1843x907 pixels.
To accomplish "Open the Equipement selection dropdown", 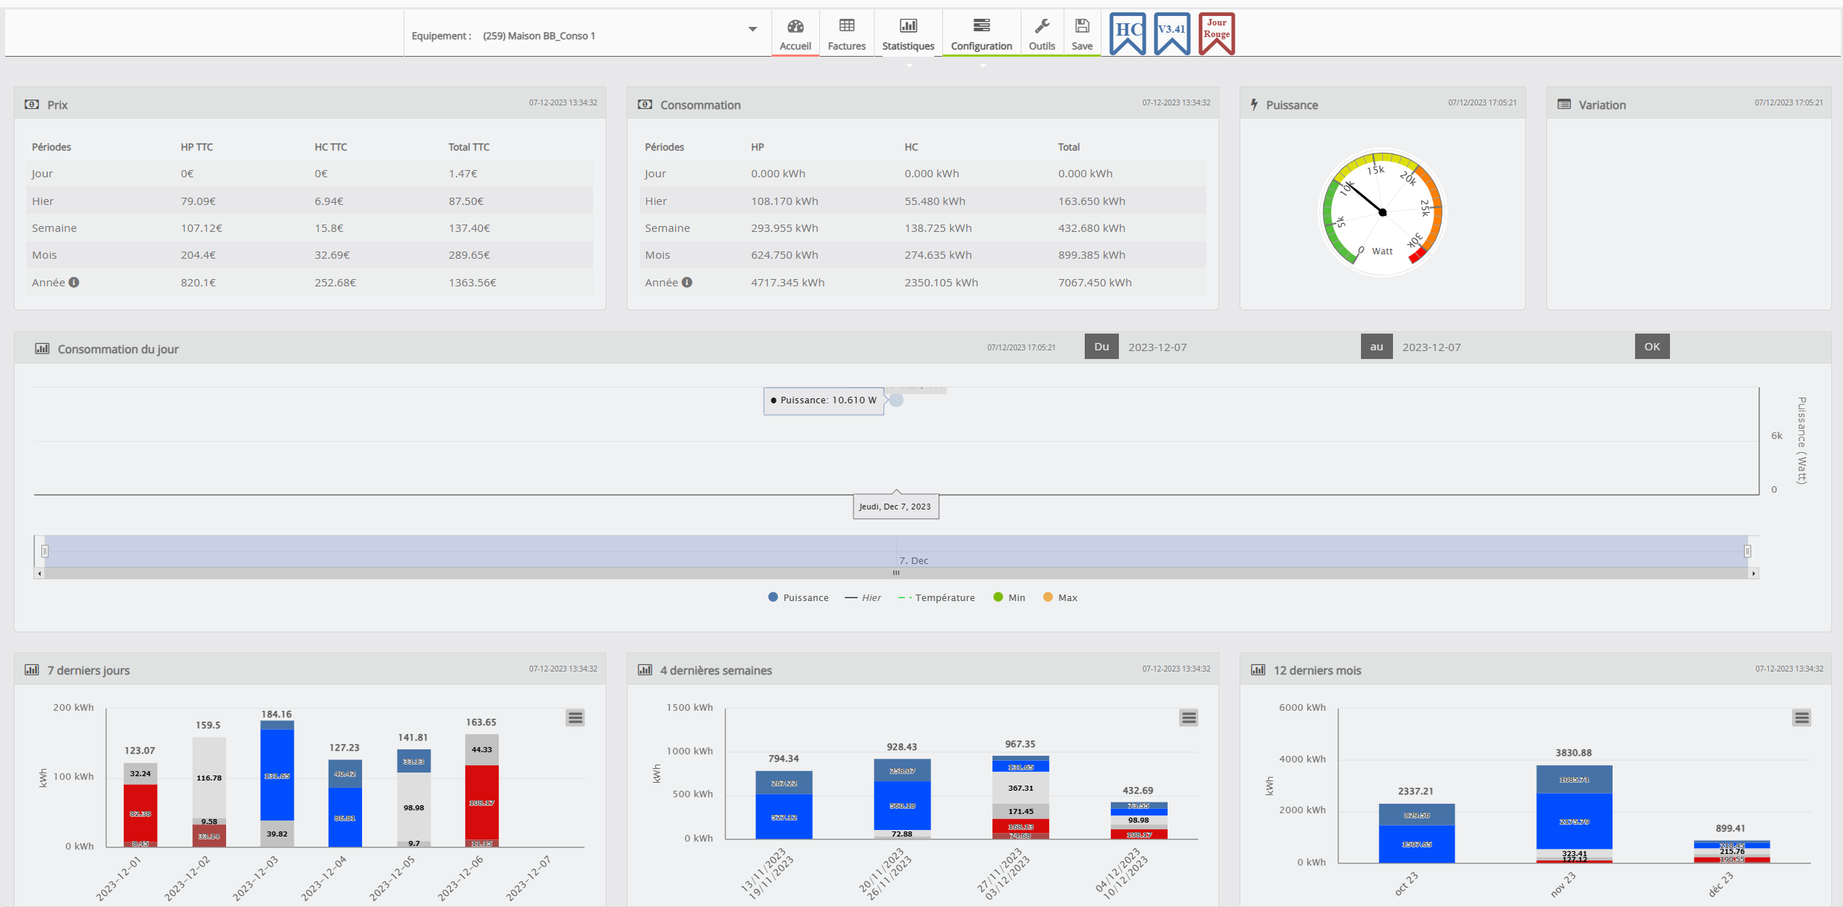I will [x=752, y=30].
